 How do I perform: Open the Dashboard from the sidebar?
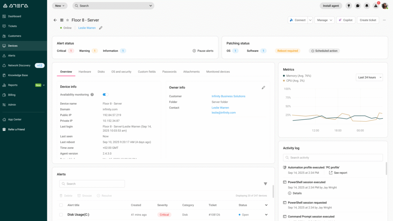17,16
